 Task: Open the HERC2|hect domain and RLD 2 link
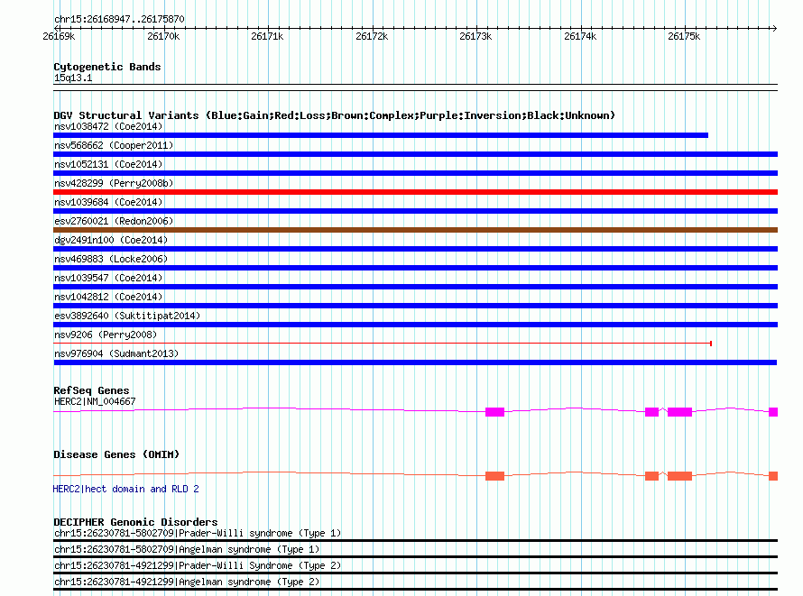pyautogui.click(x=126, y=489)
